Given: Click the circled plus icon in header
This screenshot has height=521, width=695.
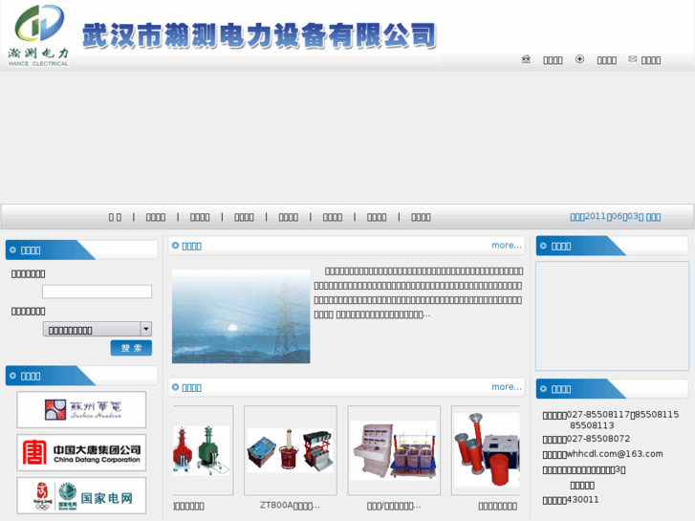Looking at the screenshot, I should [x=579, y=59].
